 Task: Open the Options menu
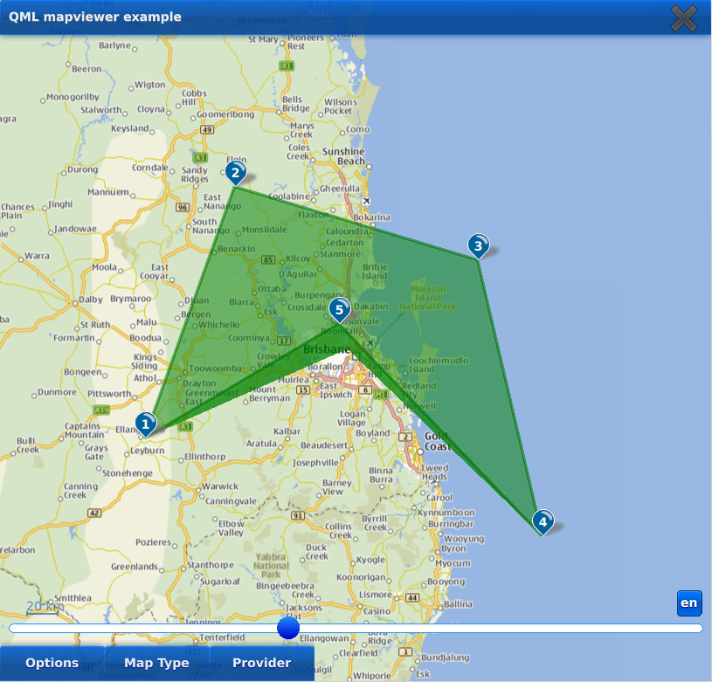[x=52, y=663]
